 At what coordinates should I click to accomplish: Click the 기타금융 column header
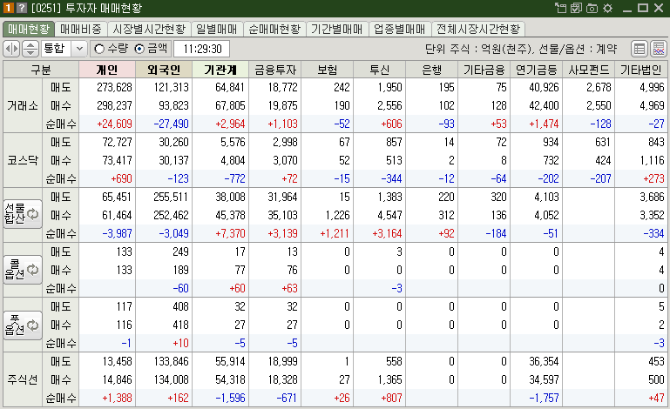(x=484, y=70)
